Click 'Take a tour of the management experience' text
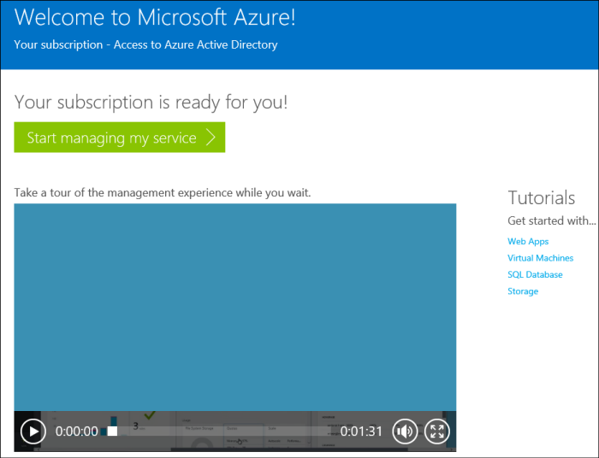 163,192
